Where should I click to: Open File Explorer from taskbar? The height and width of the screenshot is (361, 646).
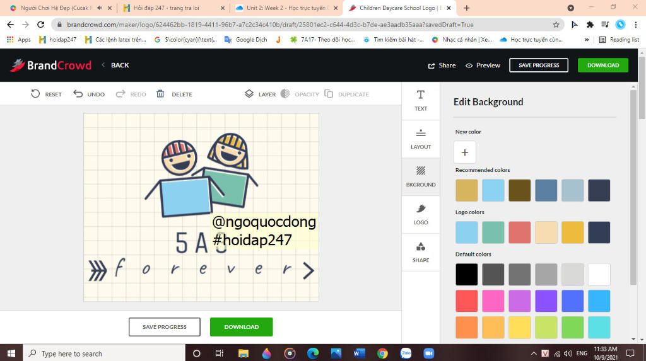pos(244,353)
